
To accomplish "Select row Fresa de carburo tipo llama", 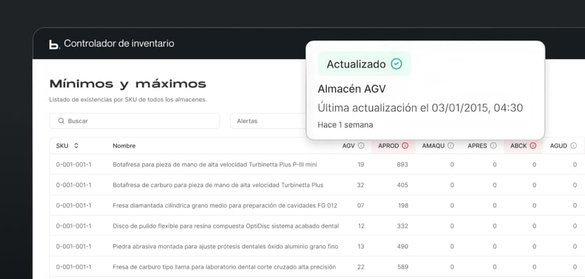I will pyautogui.click(x=317, y=267).
